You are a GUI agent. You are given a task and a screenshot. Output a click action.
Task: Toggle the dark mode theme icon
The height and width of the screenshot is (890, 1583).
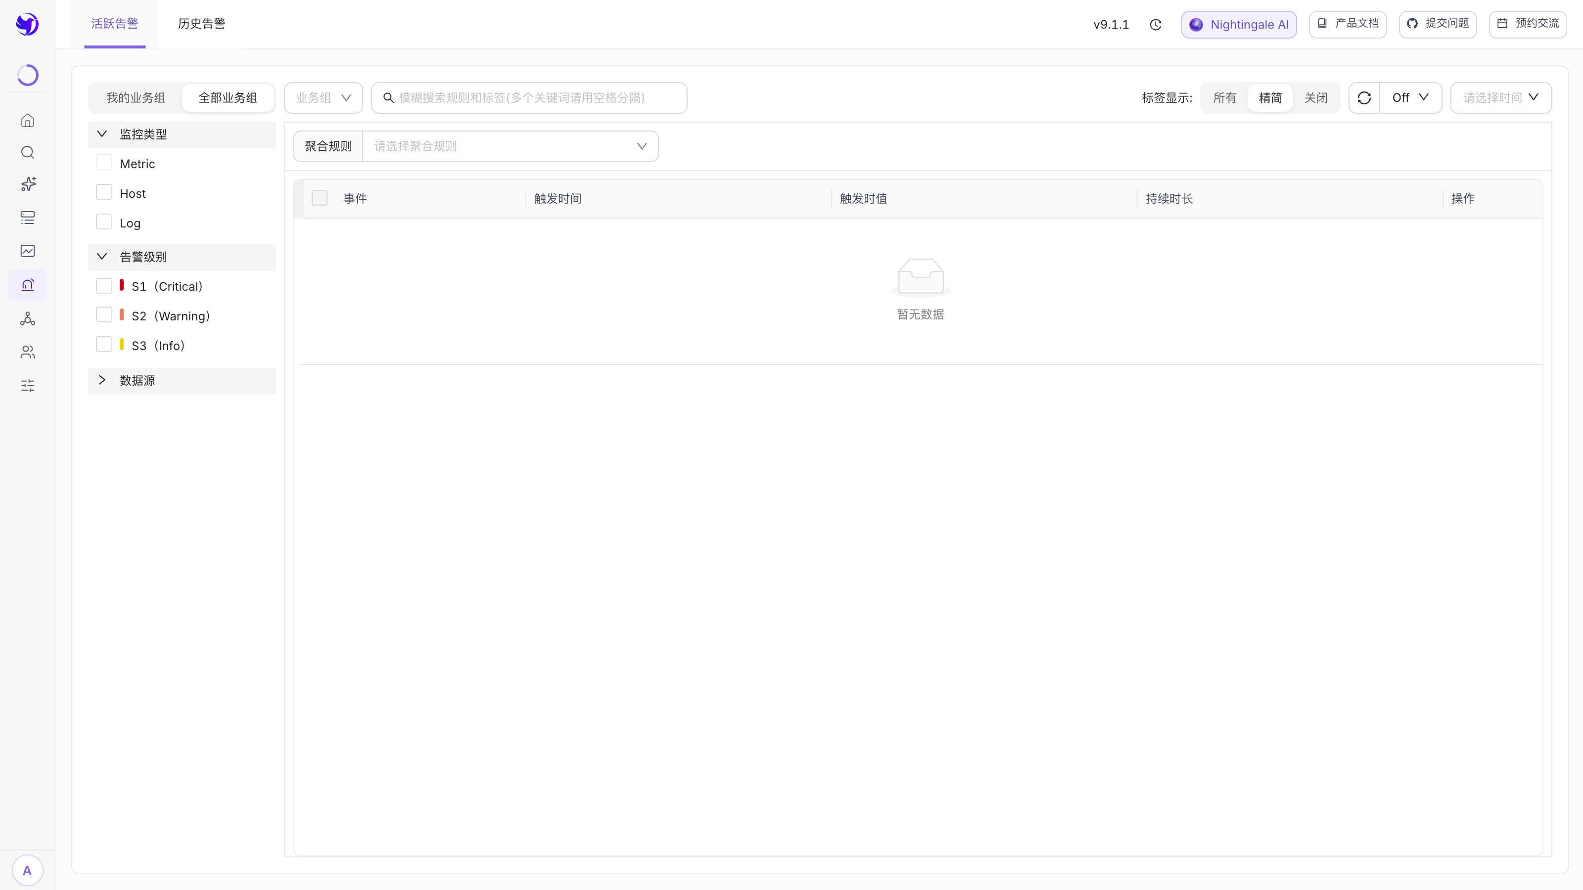click(x=1156, y=25)
